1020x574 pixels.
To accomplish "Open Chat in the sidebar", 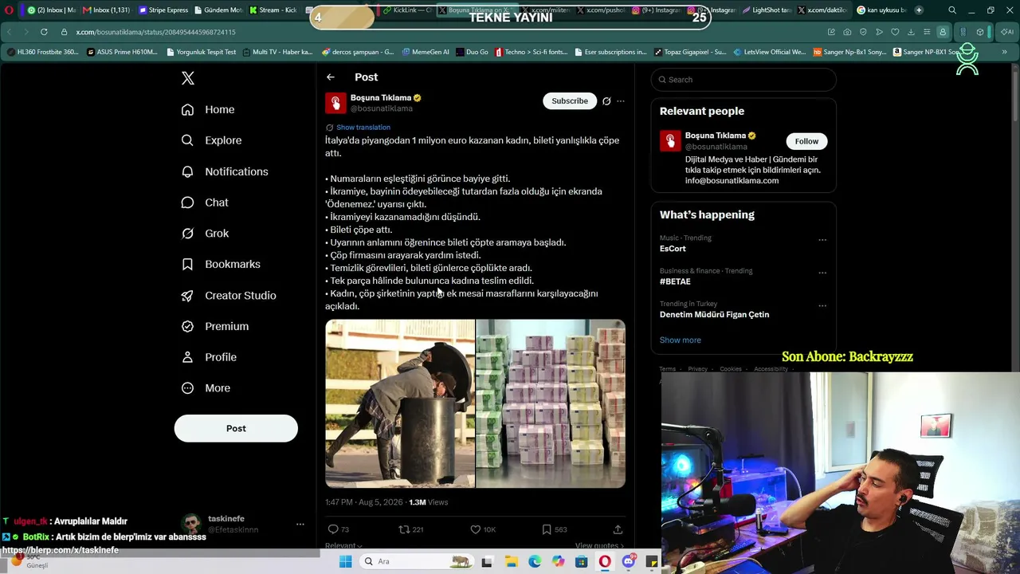I will [205, 202].
